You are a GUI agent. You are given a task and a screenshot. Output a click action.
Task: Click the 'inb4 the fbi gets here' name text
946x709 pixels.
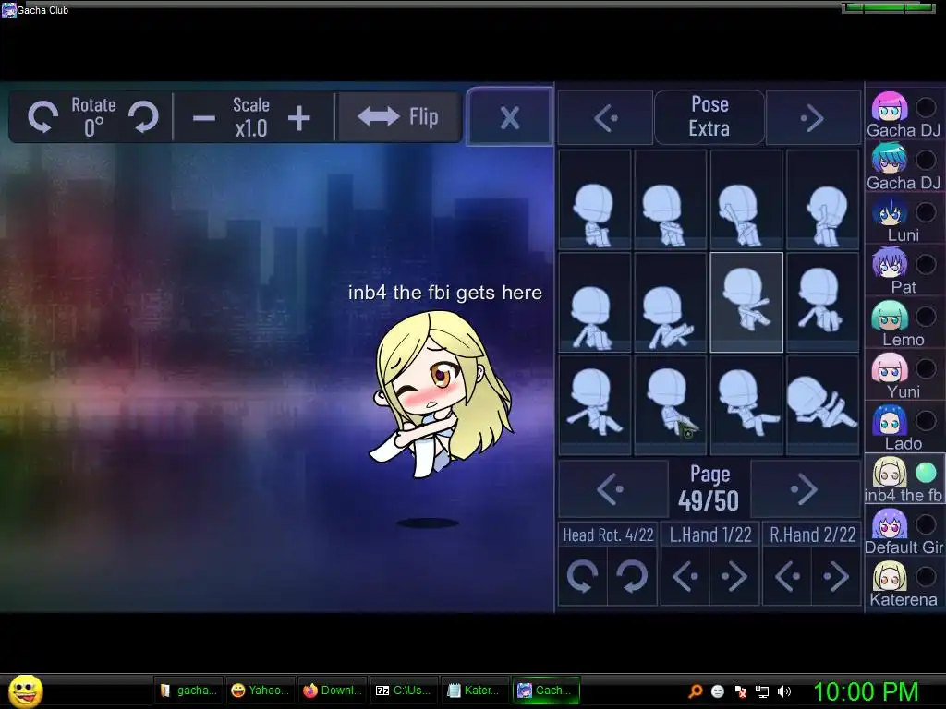(445, 293)
